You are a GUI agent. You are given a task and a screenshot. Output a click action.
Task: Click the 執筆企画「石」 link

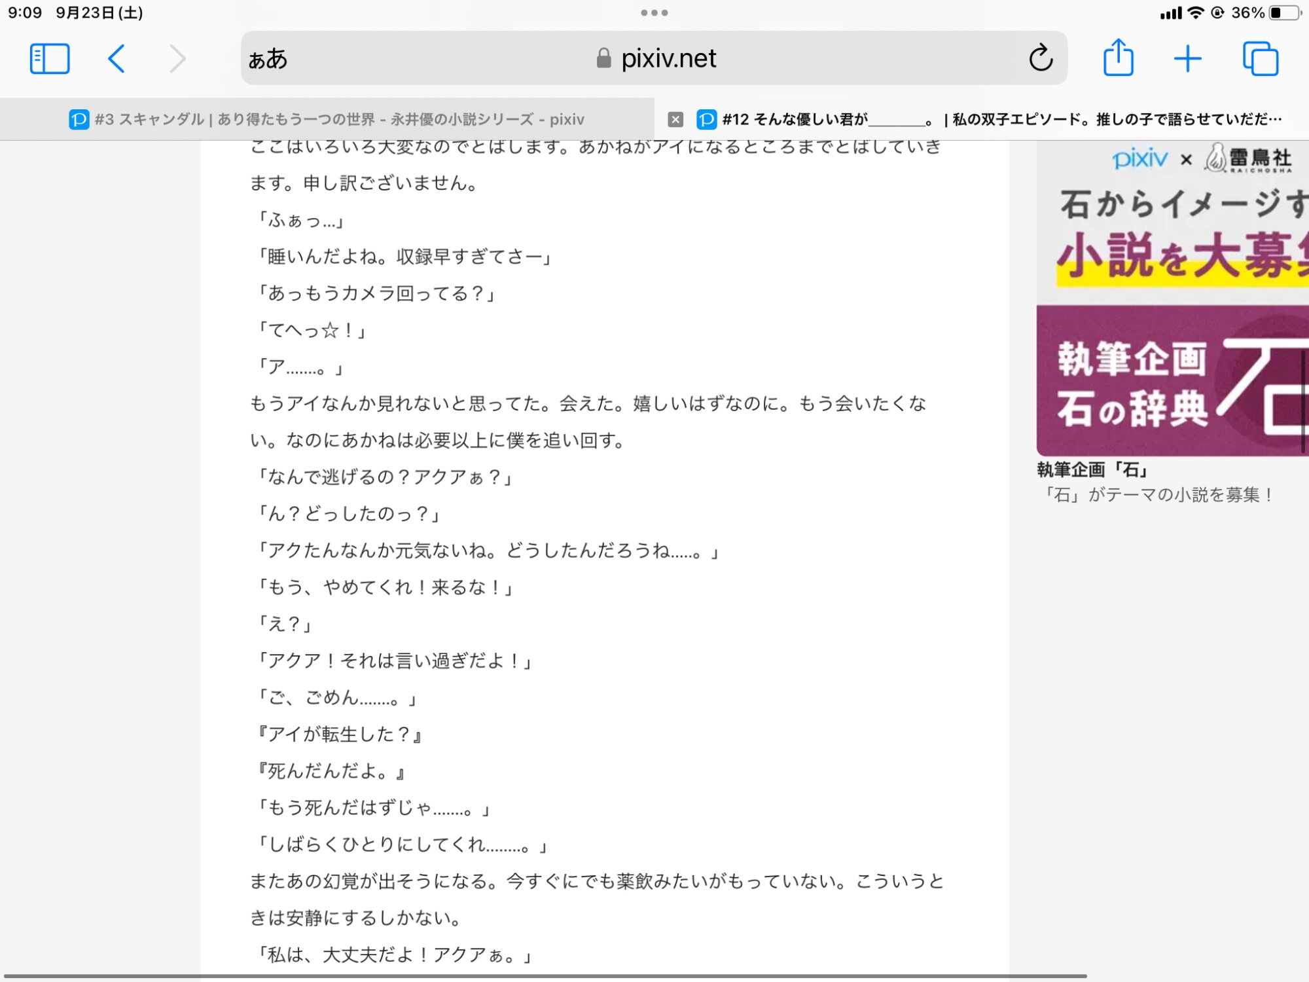click(1093, 469)
